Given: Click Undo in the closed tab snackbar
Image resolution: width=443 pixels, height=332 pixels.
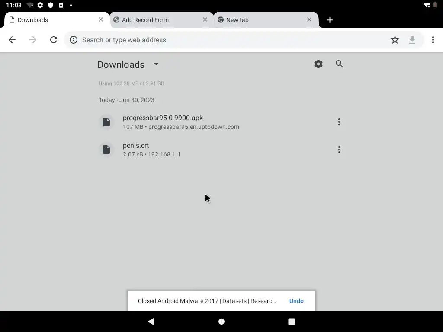Looking at the screenshot, I should (296, 301).
